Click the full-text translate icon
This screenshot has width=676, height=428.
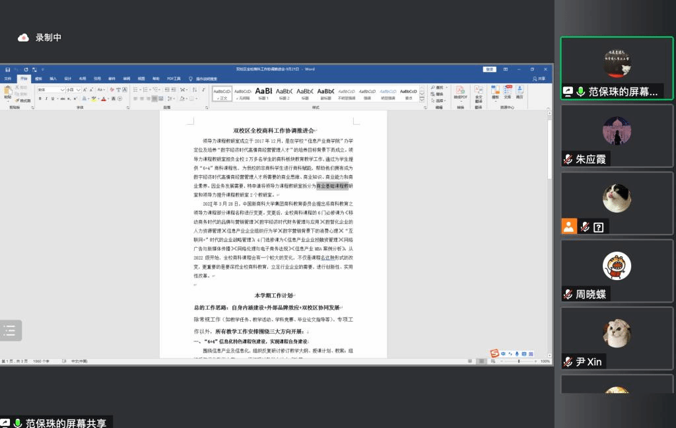(479, 92)
